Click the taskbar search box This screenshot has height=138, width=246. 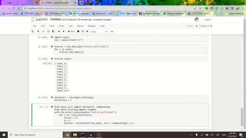pyautogui.click(x=35, y=135)
